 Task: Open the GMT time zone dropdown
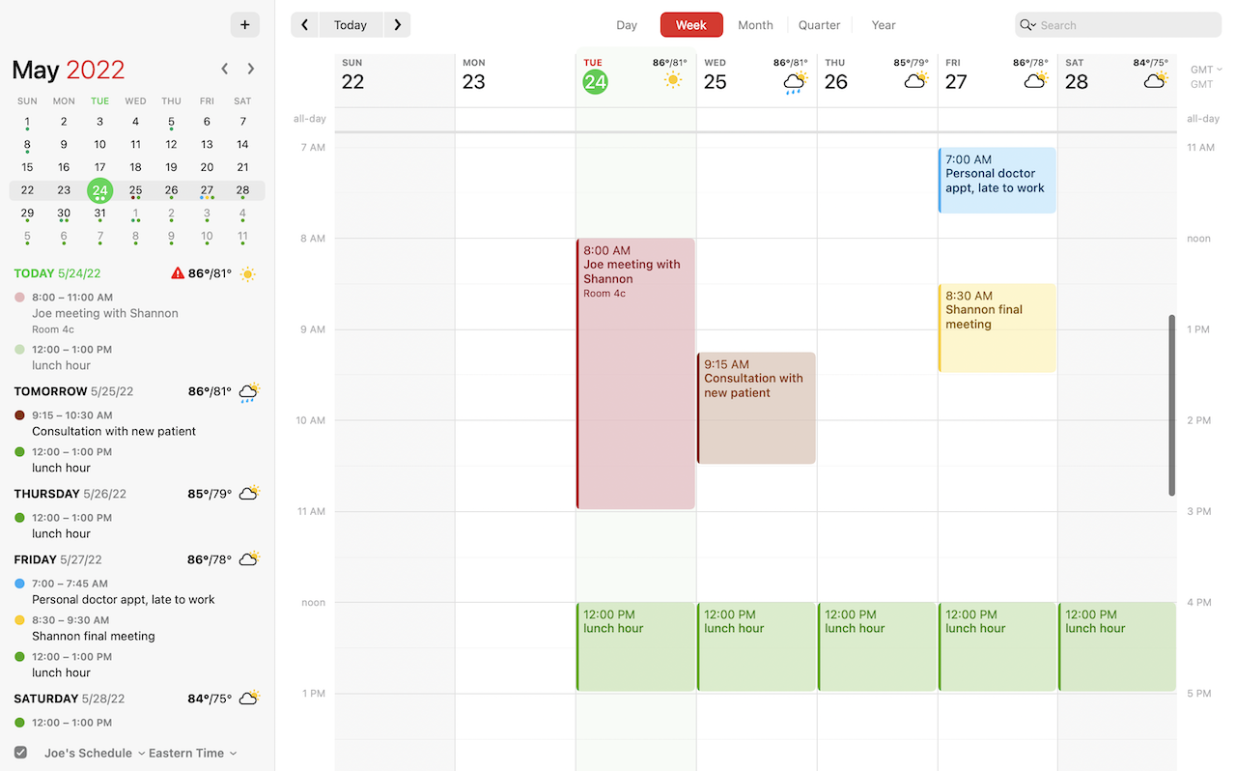[1206, 70]
